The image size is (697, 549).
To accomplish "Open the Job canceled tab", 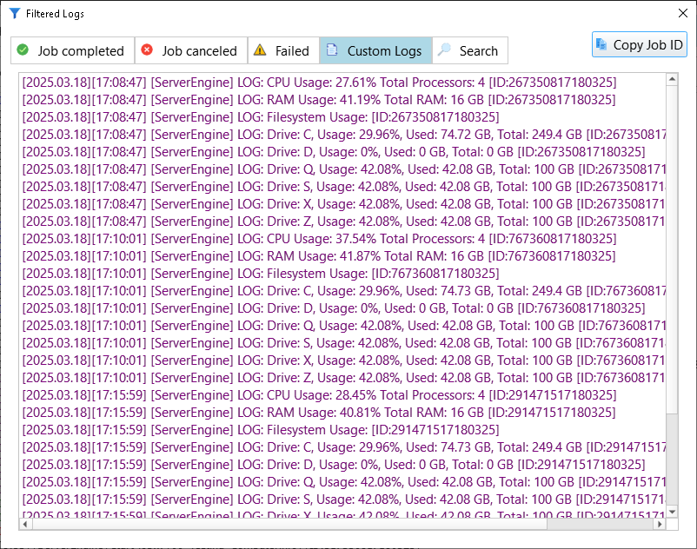I will [x=191, y=51].
